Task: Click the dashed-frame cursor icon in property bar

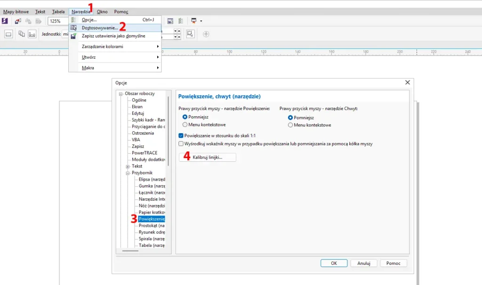Action: tap(190, 34)
